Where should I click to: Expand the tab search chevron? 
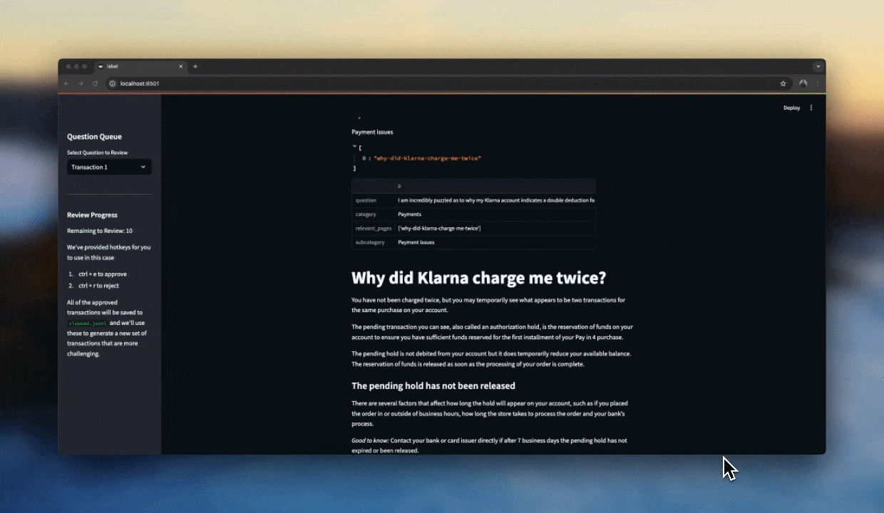[818, 66]
